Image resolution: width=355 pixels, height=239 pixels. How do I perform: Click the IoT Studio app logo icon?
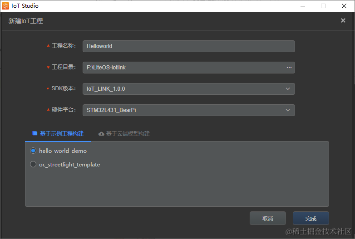click(5, 5)
